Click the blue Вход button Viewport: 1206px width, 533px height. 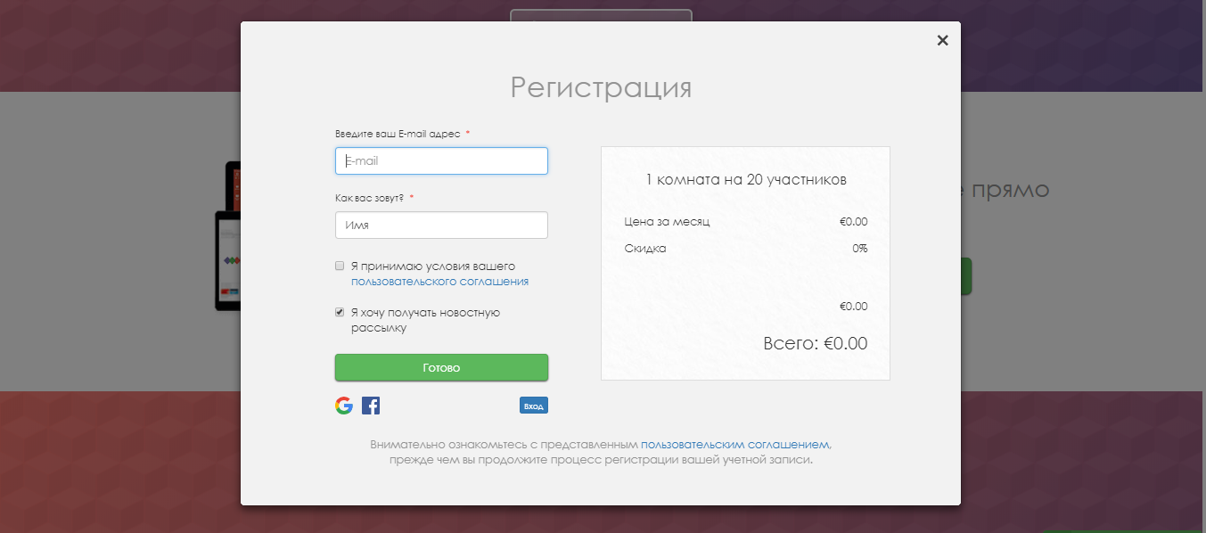[x=533, y=406]
